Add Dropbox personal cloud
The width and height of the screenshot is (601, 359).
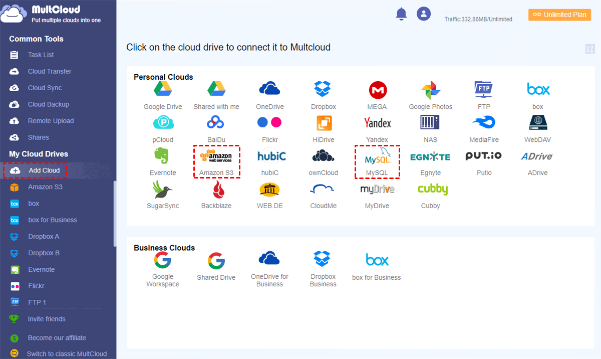[323, 95]
